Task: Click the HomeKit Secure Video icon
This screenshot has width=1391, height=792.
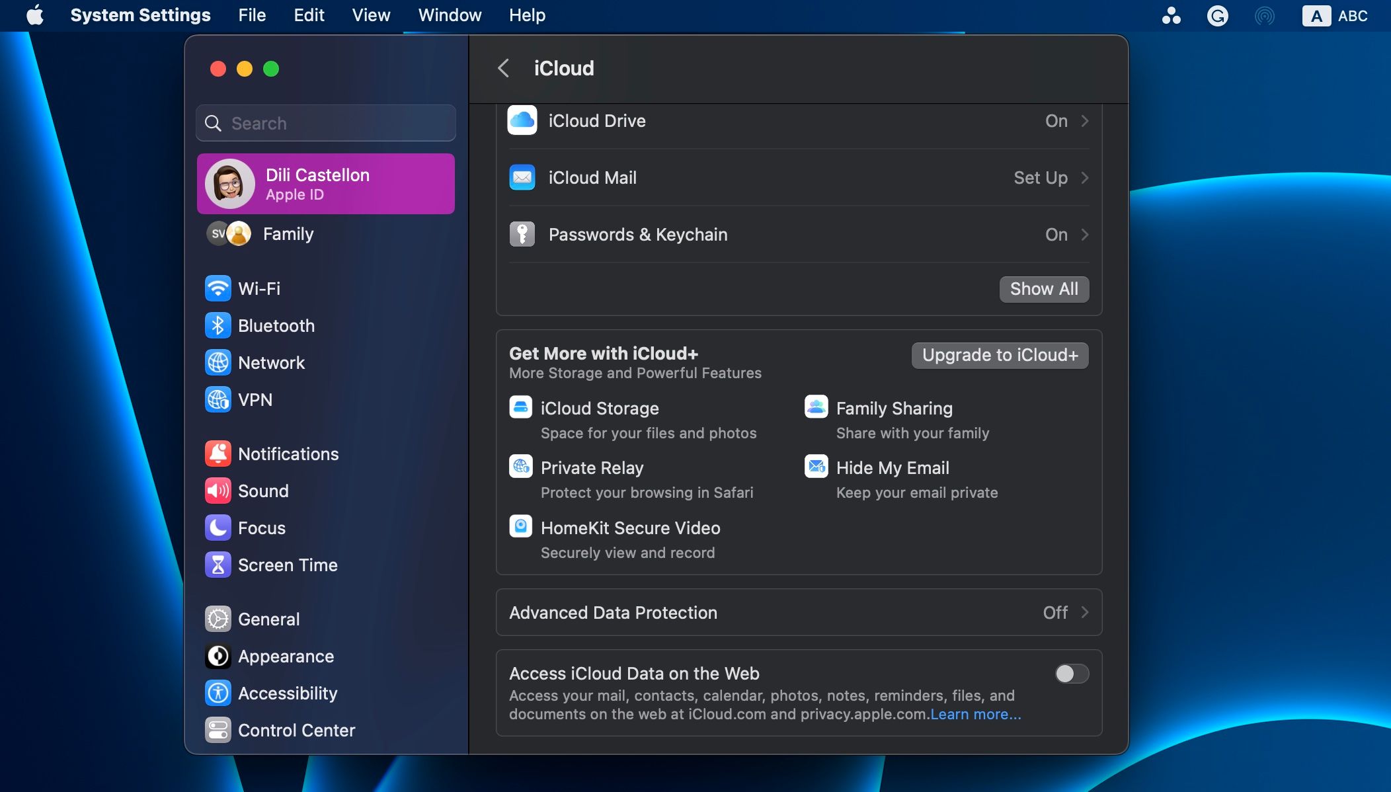Action: [x=522, y=526]
